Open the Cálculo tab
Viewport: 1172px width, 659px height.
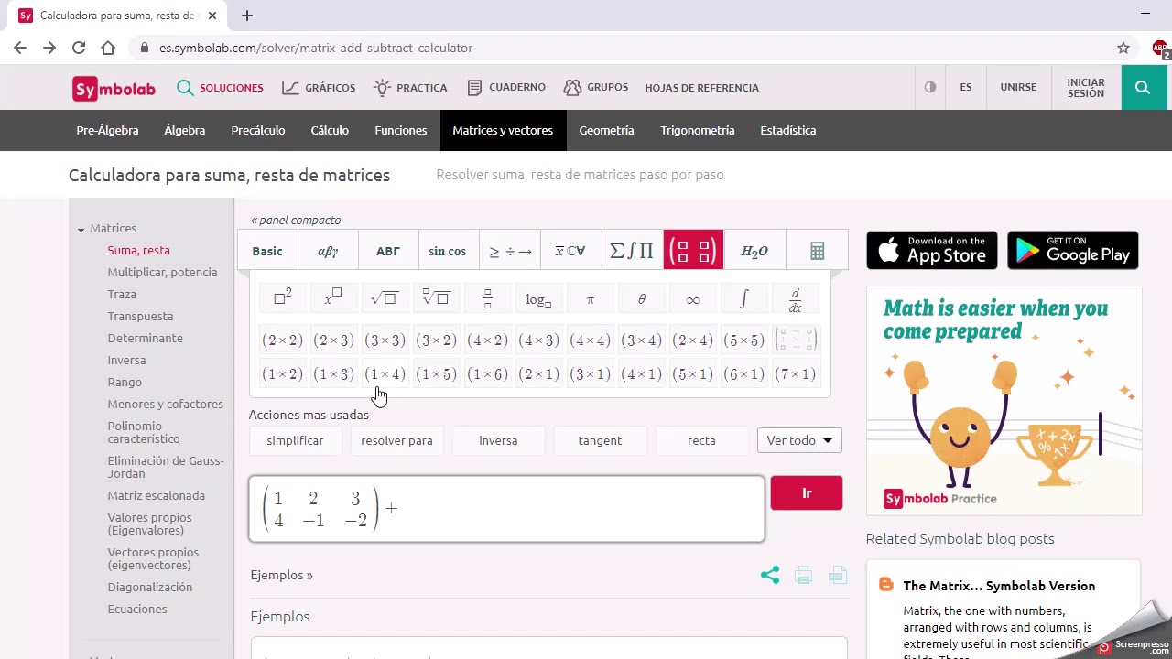coord(330,130)
